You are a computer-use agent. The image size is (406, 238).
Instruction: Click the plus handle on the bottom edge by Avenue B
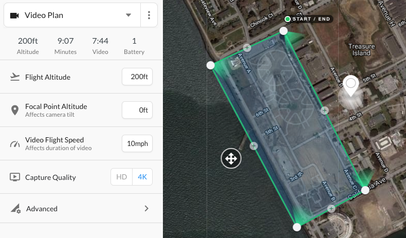331,209
